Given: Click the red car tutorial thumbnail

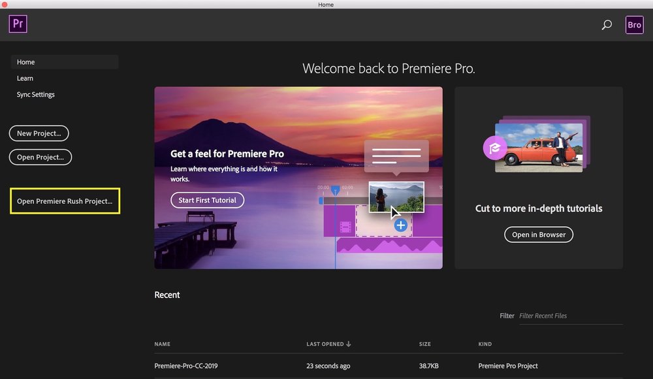Looking at the screenshot, I should (539, 147).
